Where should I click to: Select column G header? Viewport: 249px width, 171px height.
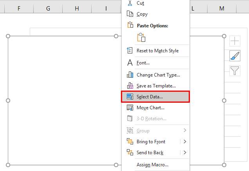click(48, 8)
